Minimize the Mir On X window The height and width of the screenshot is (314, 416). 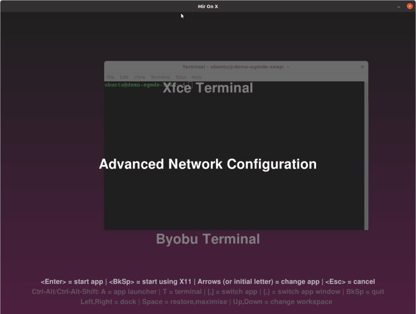(399, 6)
